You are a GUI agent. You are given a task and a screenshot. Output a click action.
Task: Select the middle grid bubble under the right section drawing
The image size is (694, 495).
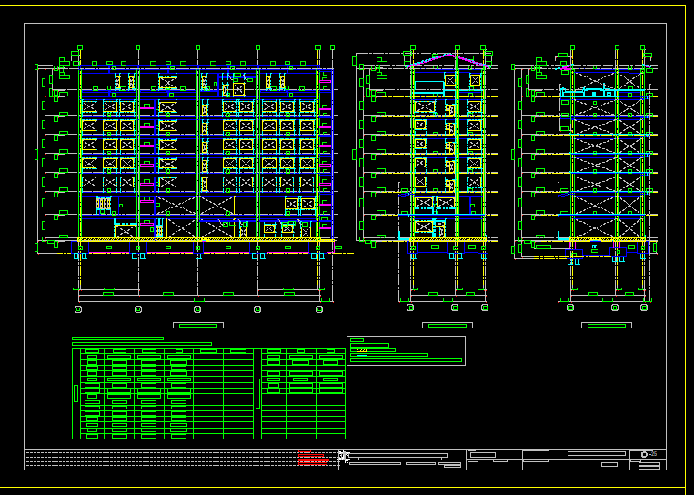point(614,308)
